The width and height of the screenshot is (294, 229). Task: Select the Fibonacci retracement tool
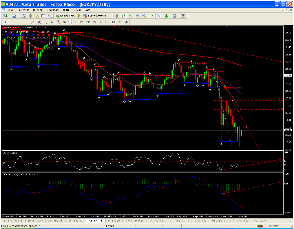point(46,22)
